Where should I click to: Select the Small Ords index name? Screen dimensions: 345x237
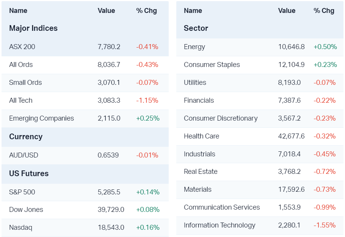tap(25, 83)
